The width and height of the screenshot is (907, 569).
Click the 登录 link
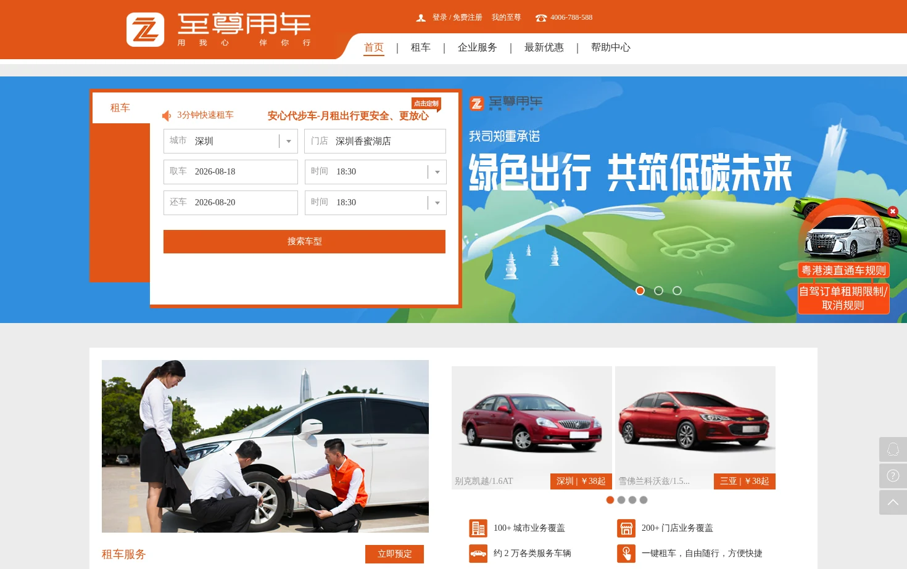439,17
